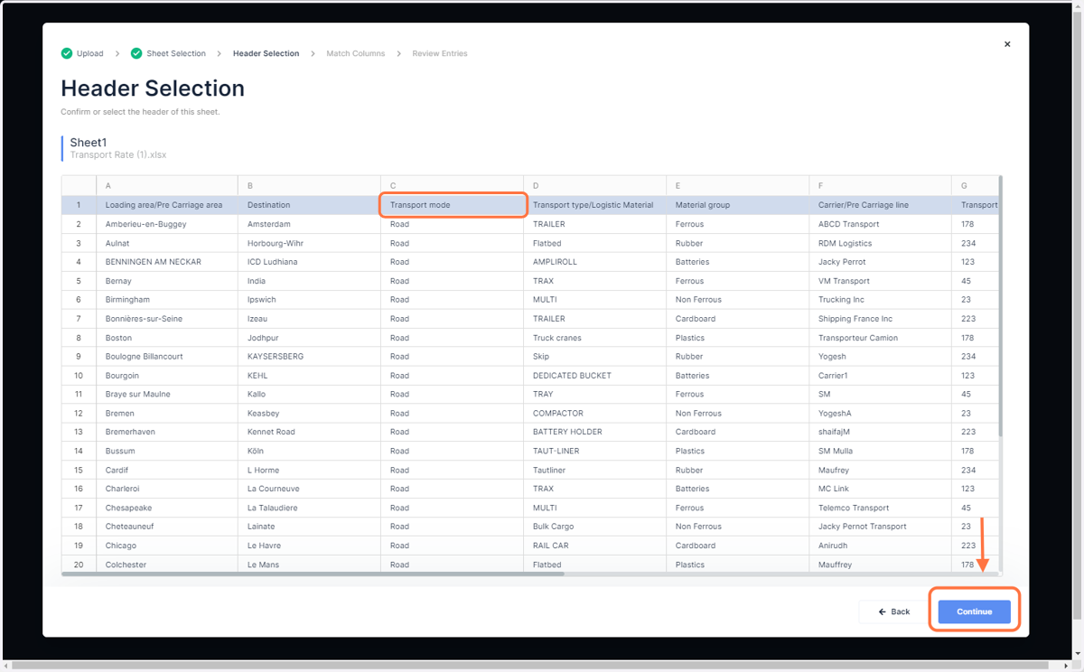Click the Bonnières-sur-Seine cell

point(166,319)
